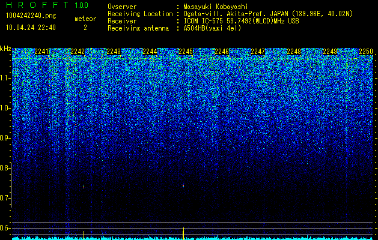Click the tall yellow signal spike at 2245
The width and height of the screenshot is (378, 240).
click(x=183, y=233)
